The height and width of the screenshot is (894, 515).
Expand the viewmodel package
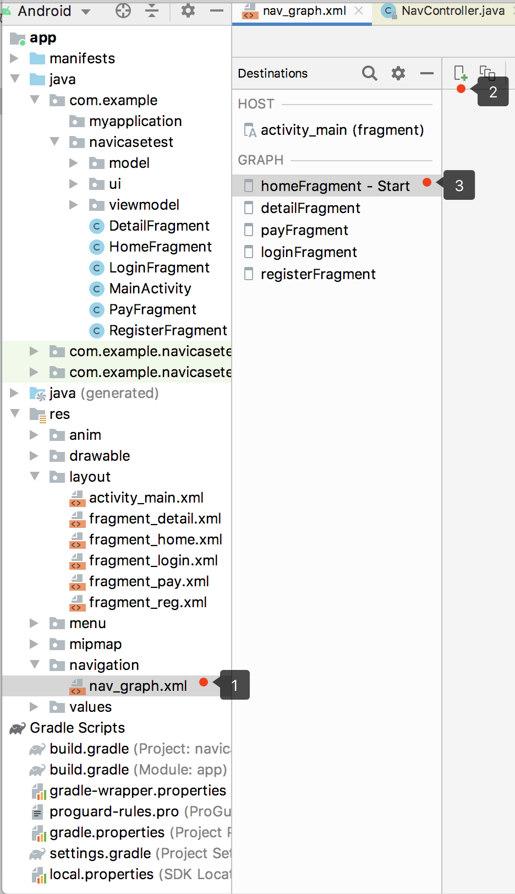(74, 205)
